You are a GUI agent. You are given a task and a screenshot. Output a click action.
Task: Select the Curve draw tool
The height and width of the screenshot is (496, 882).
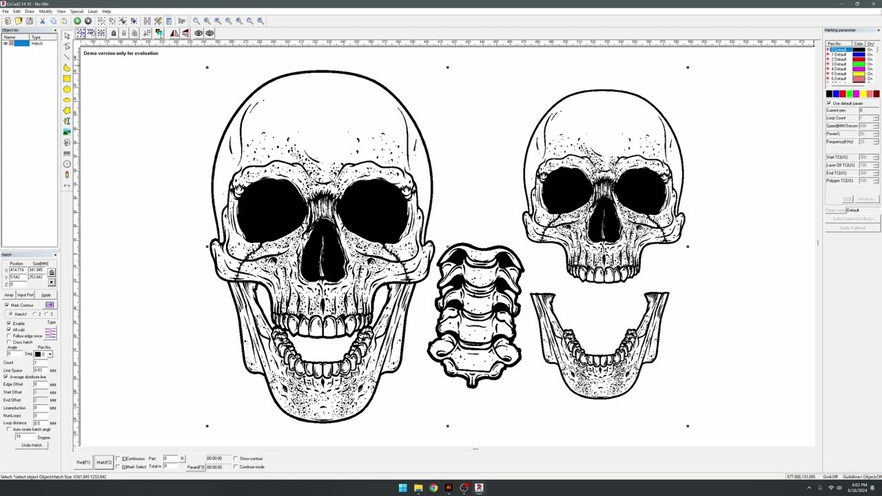[67, 68]
